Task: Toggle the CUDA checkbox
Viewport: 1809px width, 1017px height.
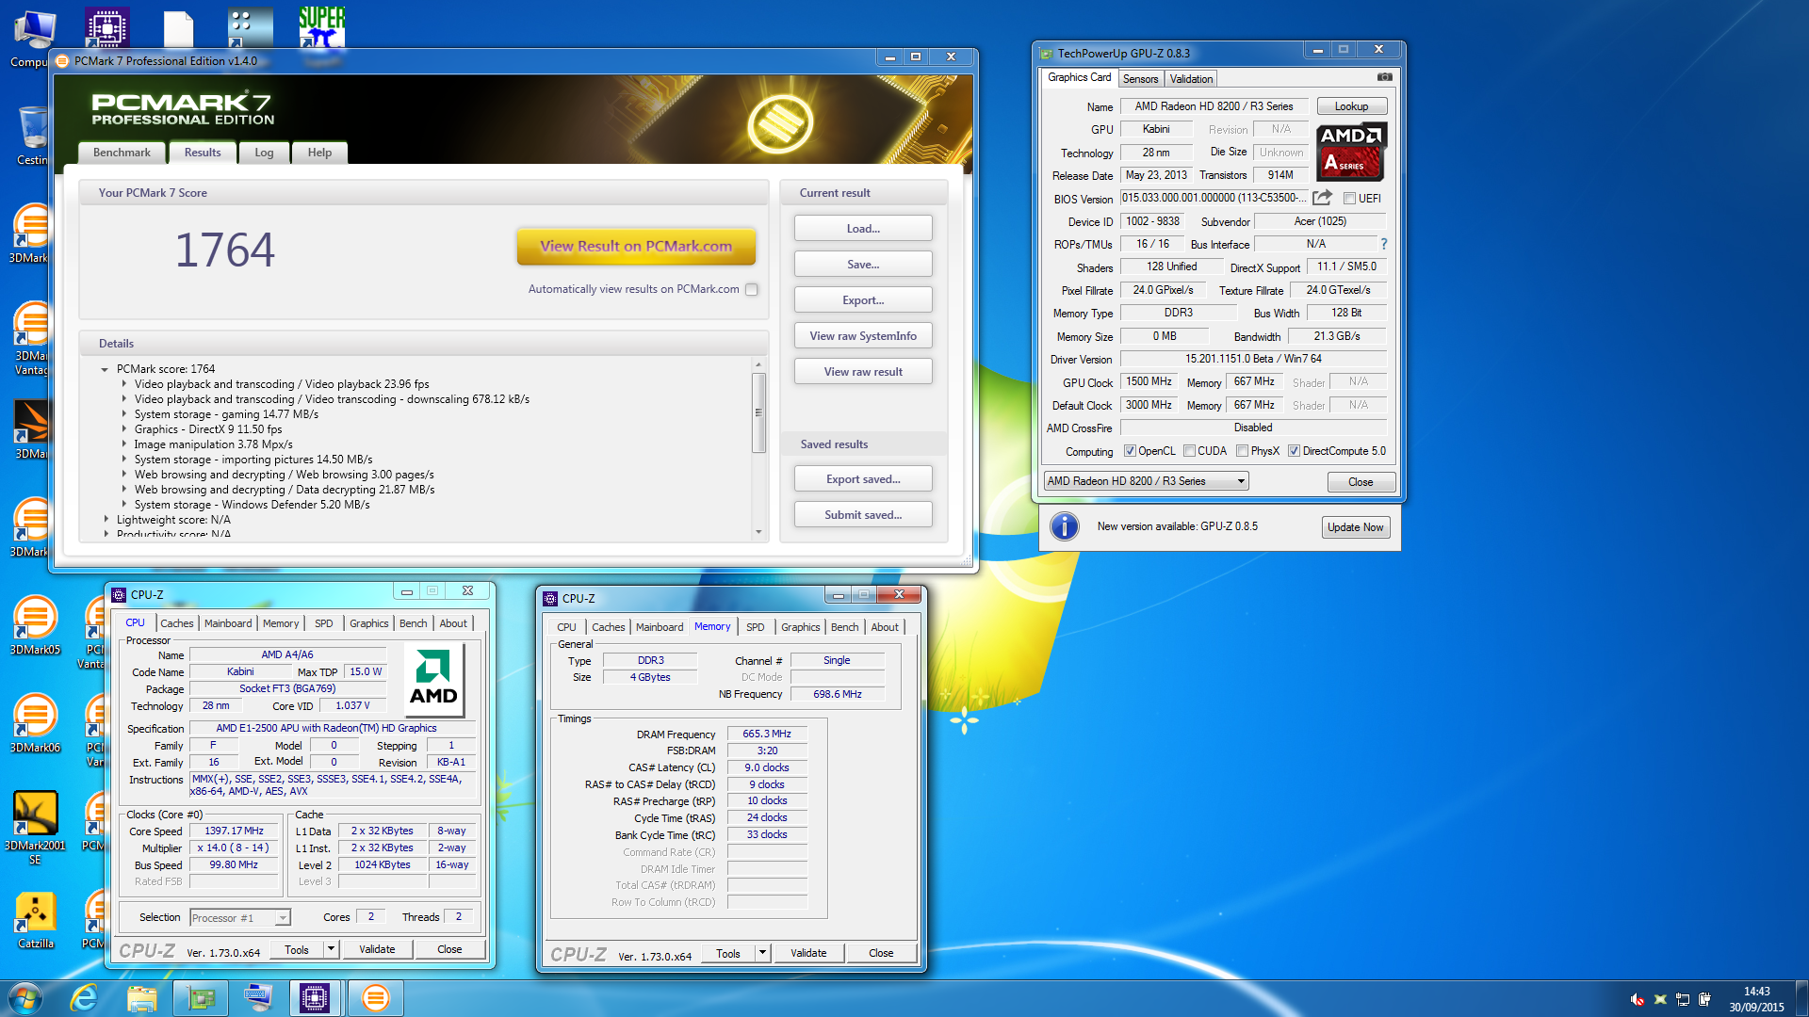Action: (x=1190, y=451)
